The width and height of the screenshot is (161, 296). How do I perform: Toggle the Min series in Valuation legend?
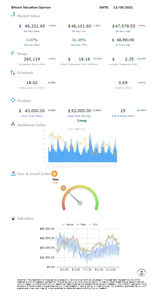[x=93, y=224]
